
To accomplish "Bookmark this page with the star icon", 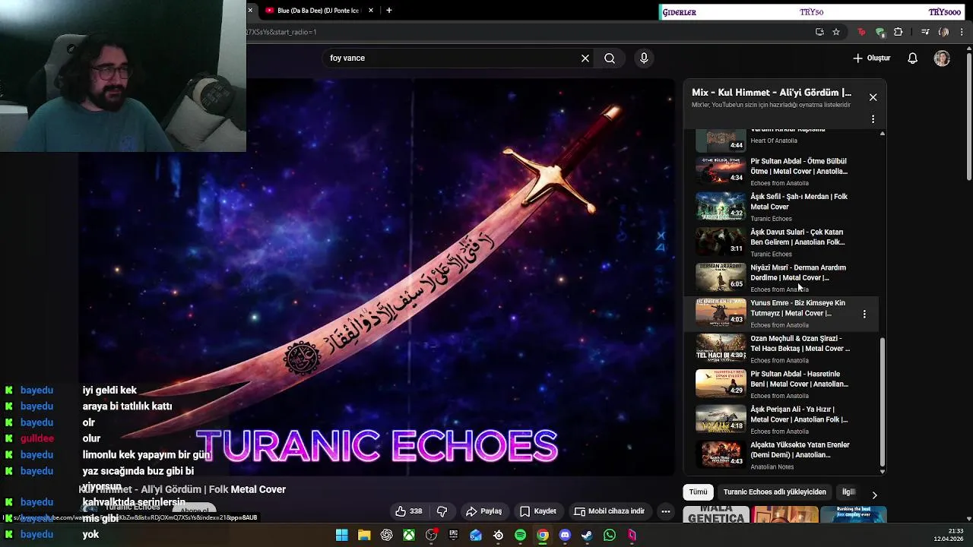I will (x=836, y=32).
